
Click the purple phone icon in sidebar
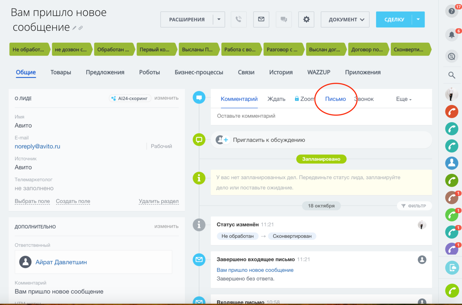click(452, 249)
